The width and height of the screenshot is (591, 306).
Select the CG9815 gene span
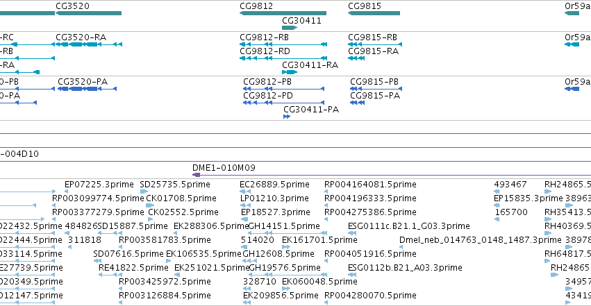click(x=374, y=13)
